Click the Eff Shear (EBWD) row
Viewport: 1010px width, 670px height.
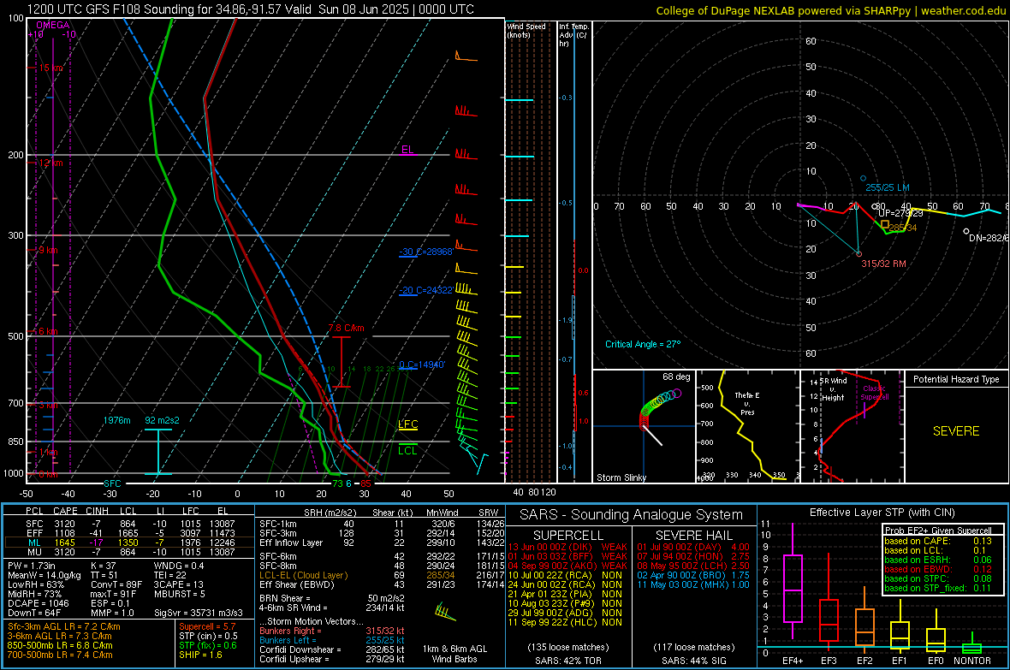(382, 585)
